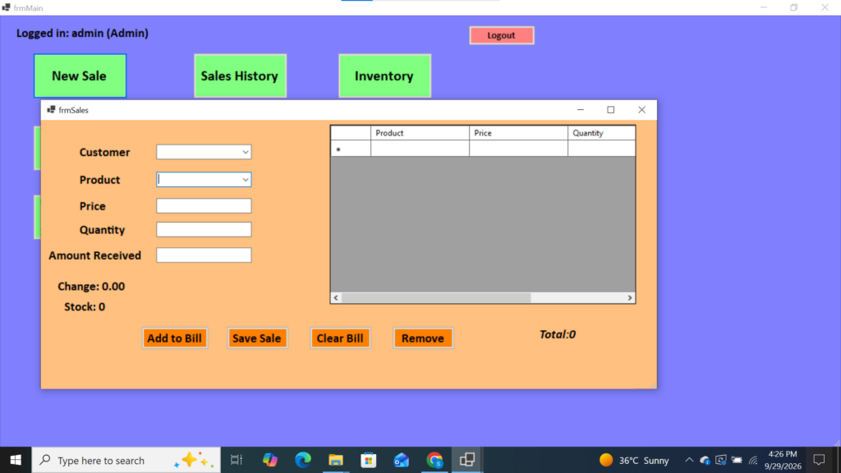This screenshot has width=841, height=473.
Task: Open the weather widget showing 36°C Sunny
Action: (x=635, y=460)
